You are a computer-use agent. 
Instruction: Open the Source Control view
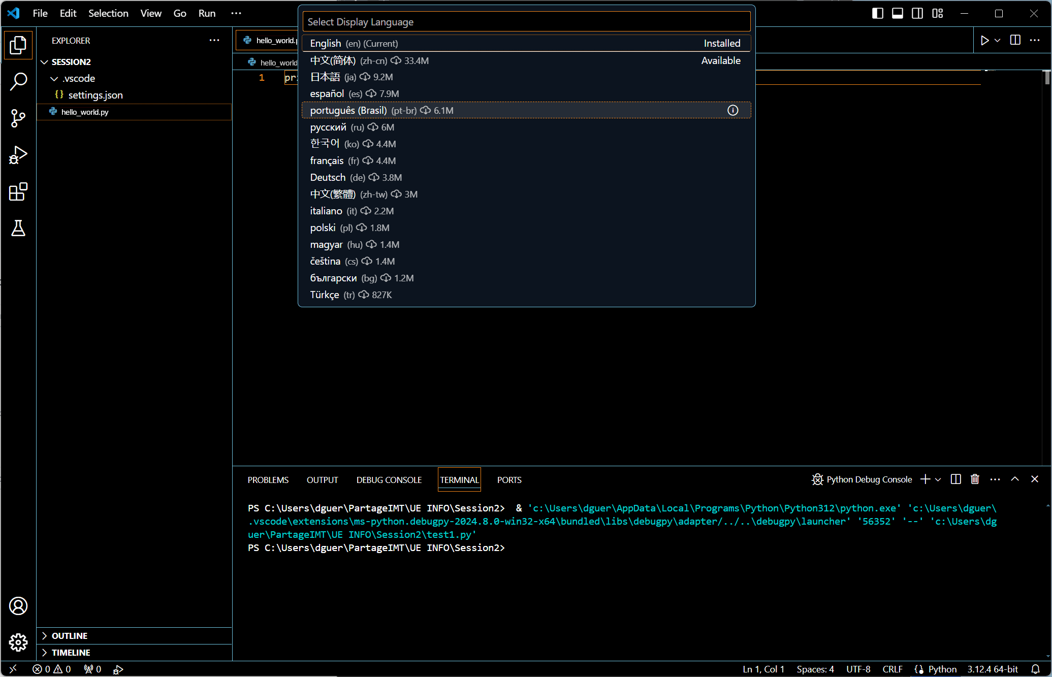18,118
